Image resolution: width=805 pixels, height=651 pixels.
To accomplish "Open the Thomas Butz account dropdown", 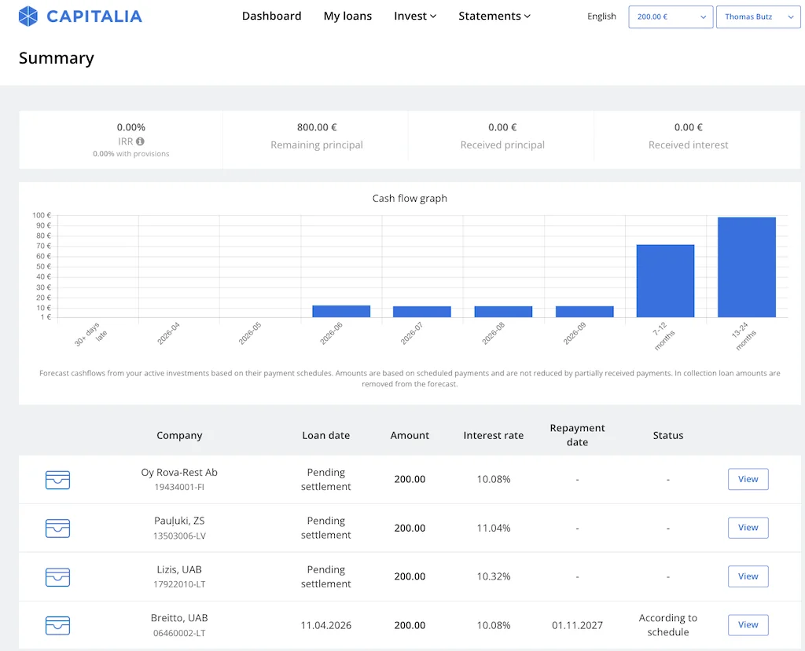I will [x=758, y=16].
